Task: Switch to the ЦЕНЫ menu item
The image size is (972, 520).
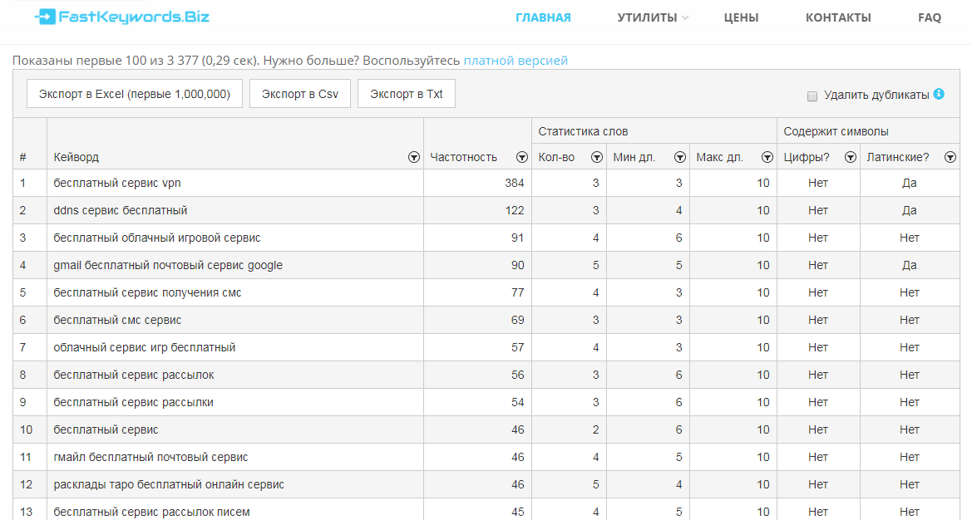Action: 741,17
